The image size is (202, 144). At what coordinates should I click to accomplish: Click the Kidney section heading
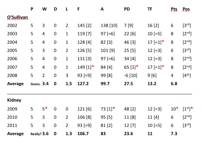click(14, 99)
